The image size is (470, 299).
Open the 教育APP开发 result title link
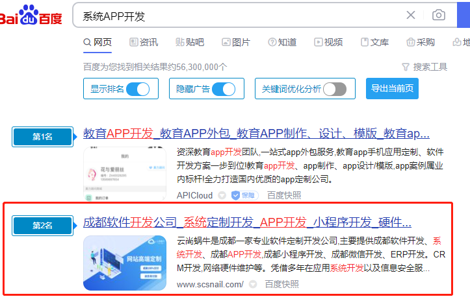[256, 134]
